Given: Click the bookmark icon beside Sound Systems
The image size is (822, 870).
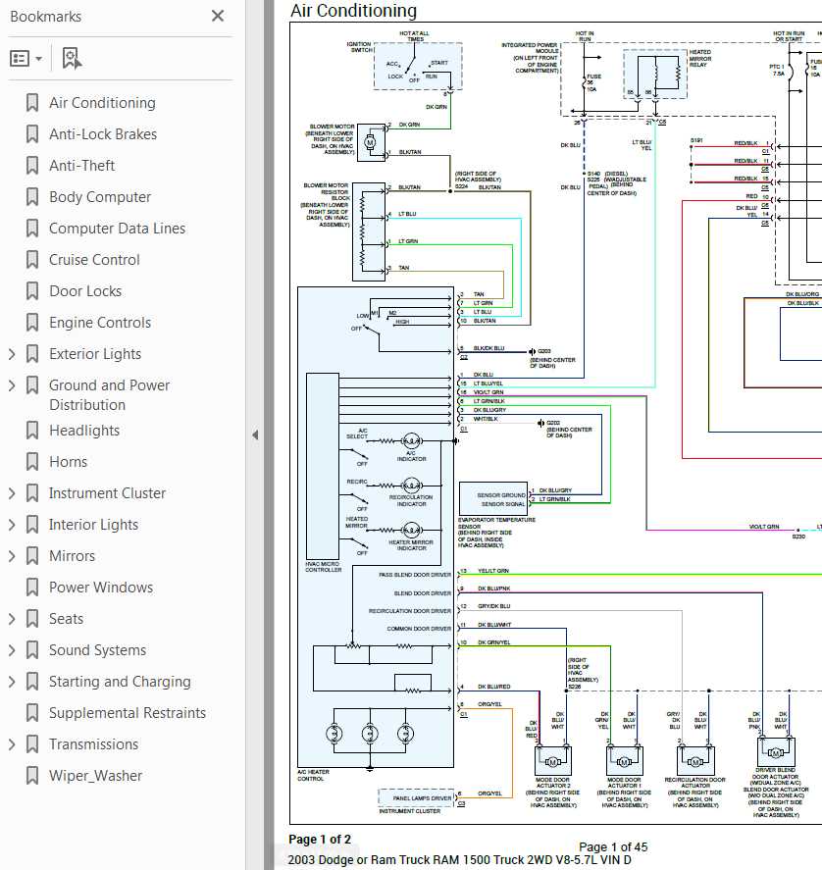Looking at the screenshot, I should [32, 650].
